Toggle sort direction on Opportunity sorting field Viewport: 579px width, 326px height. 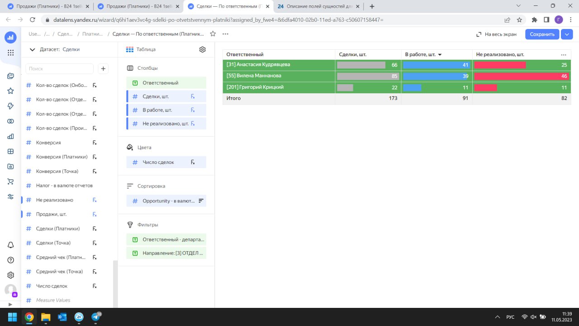pos(201,201)
